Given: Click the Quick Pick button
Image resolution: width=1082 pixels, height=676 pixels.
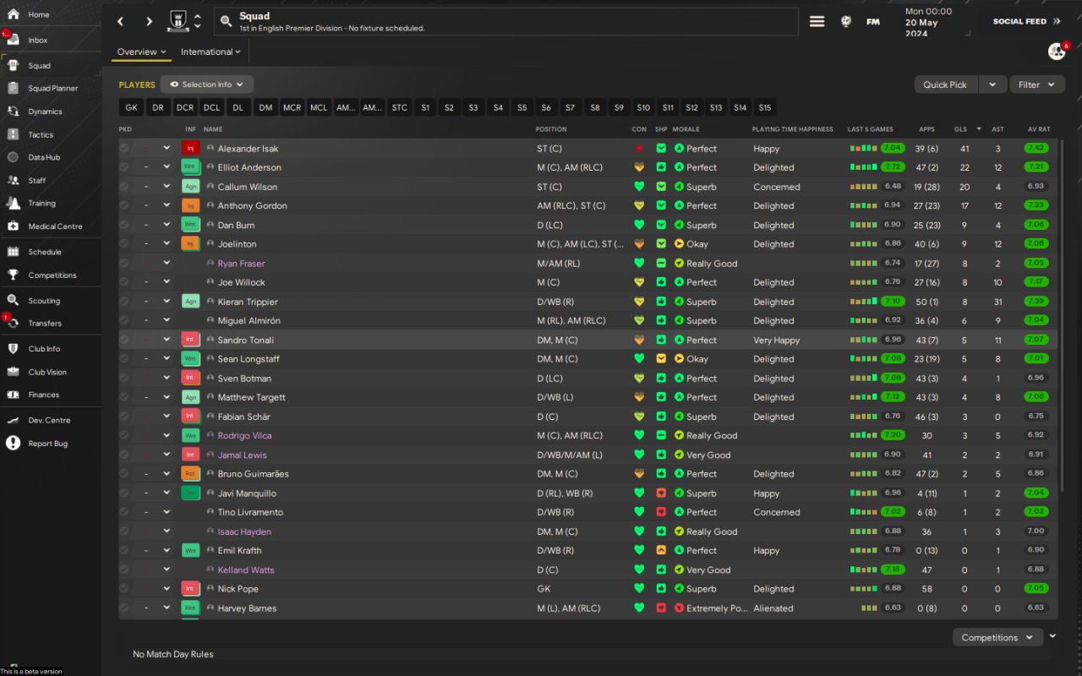Looking at the screenshot, I should tap(945, 84).
